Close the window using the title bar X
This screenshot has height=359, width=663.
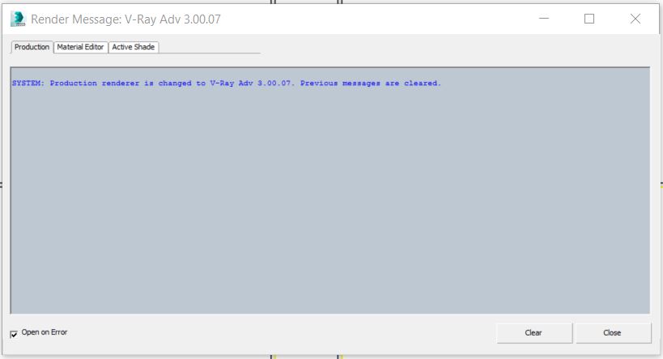635,19
